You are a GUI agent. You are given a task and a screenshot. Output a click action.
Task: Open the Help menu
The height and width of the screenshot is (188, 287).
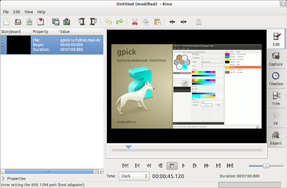(x=41, y=12)
